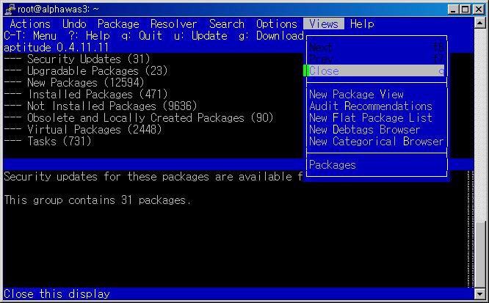
Task: Open the Options menu
Action: click(x=277, y=24)
